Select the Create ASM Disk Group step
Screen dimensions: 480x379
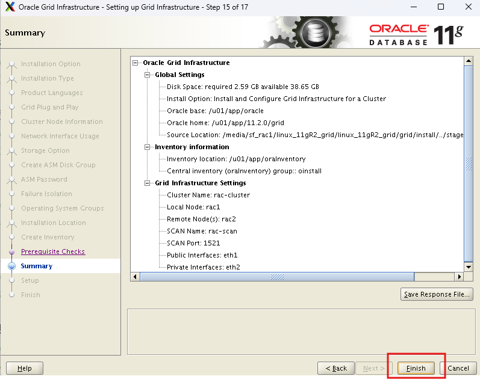click(x=58, y=165)
